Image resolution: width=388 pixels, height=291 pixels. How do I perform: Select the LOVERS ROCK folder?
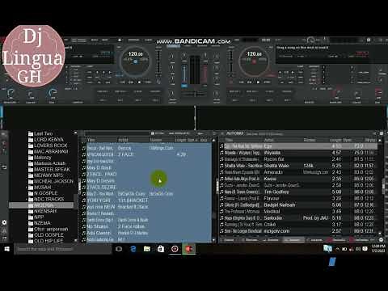(50, 145)
